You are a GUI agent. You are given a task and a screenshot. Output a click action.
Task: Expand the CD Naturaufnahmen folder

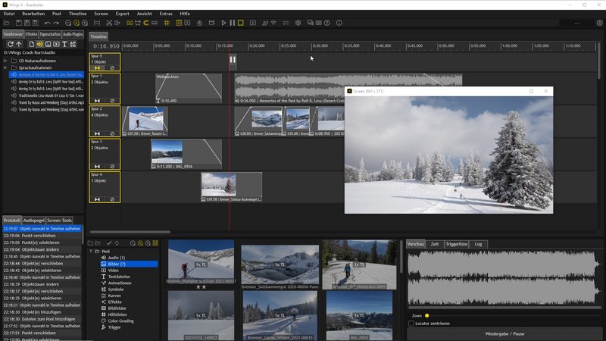[x=5, y=61]
